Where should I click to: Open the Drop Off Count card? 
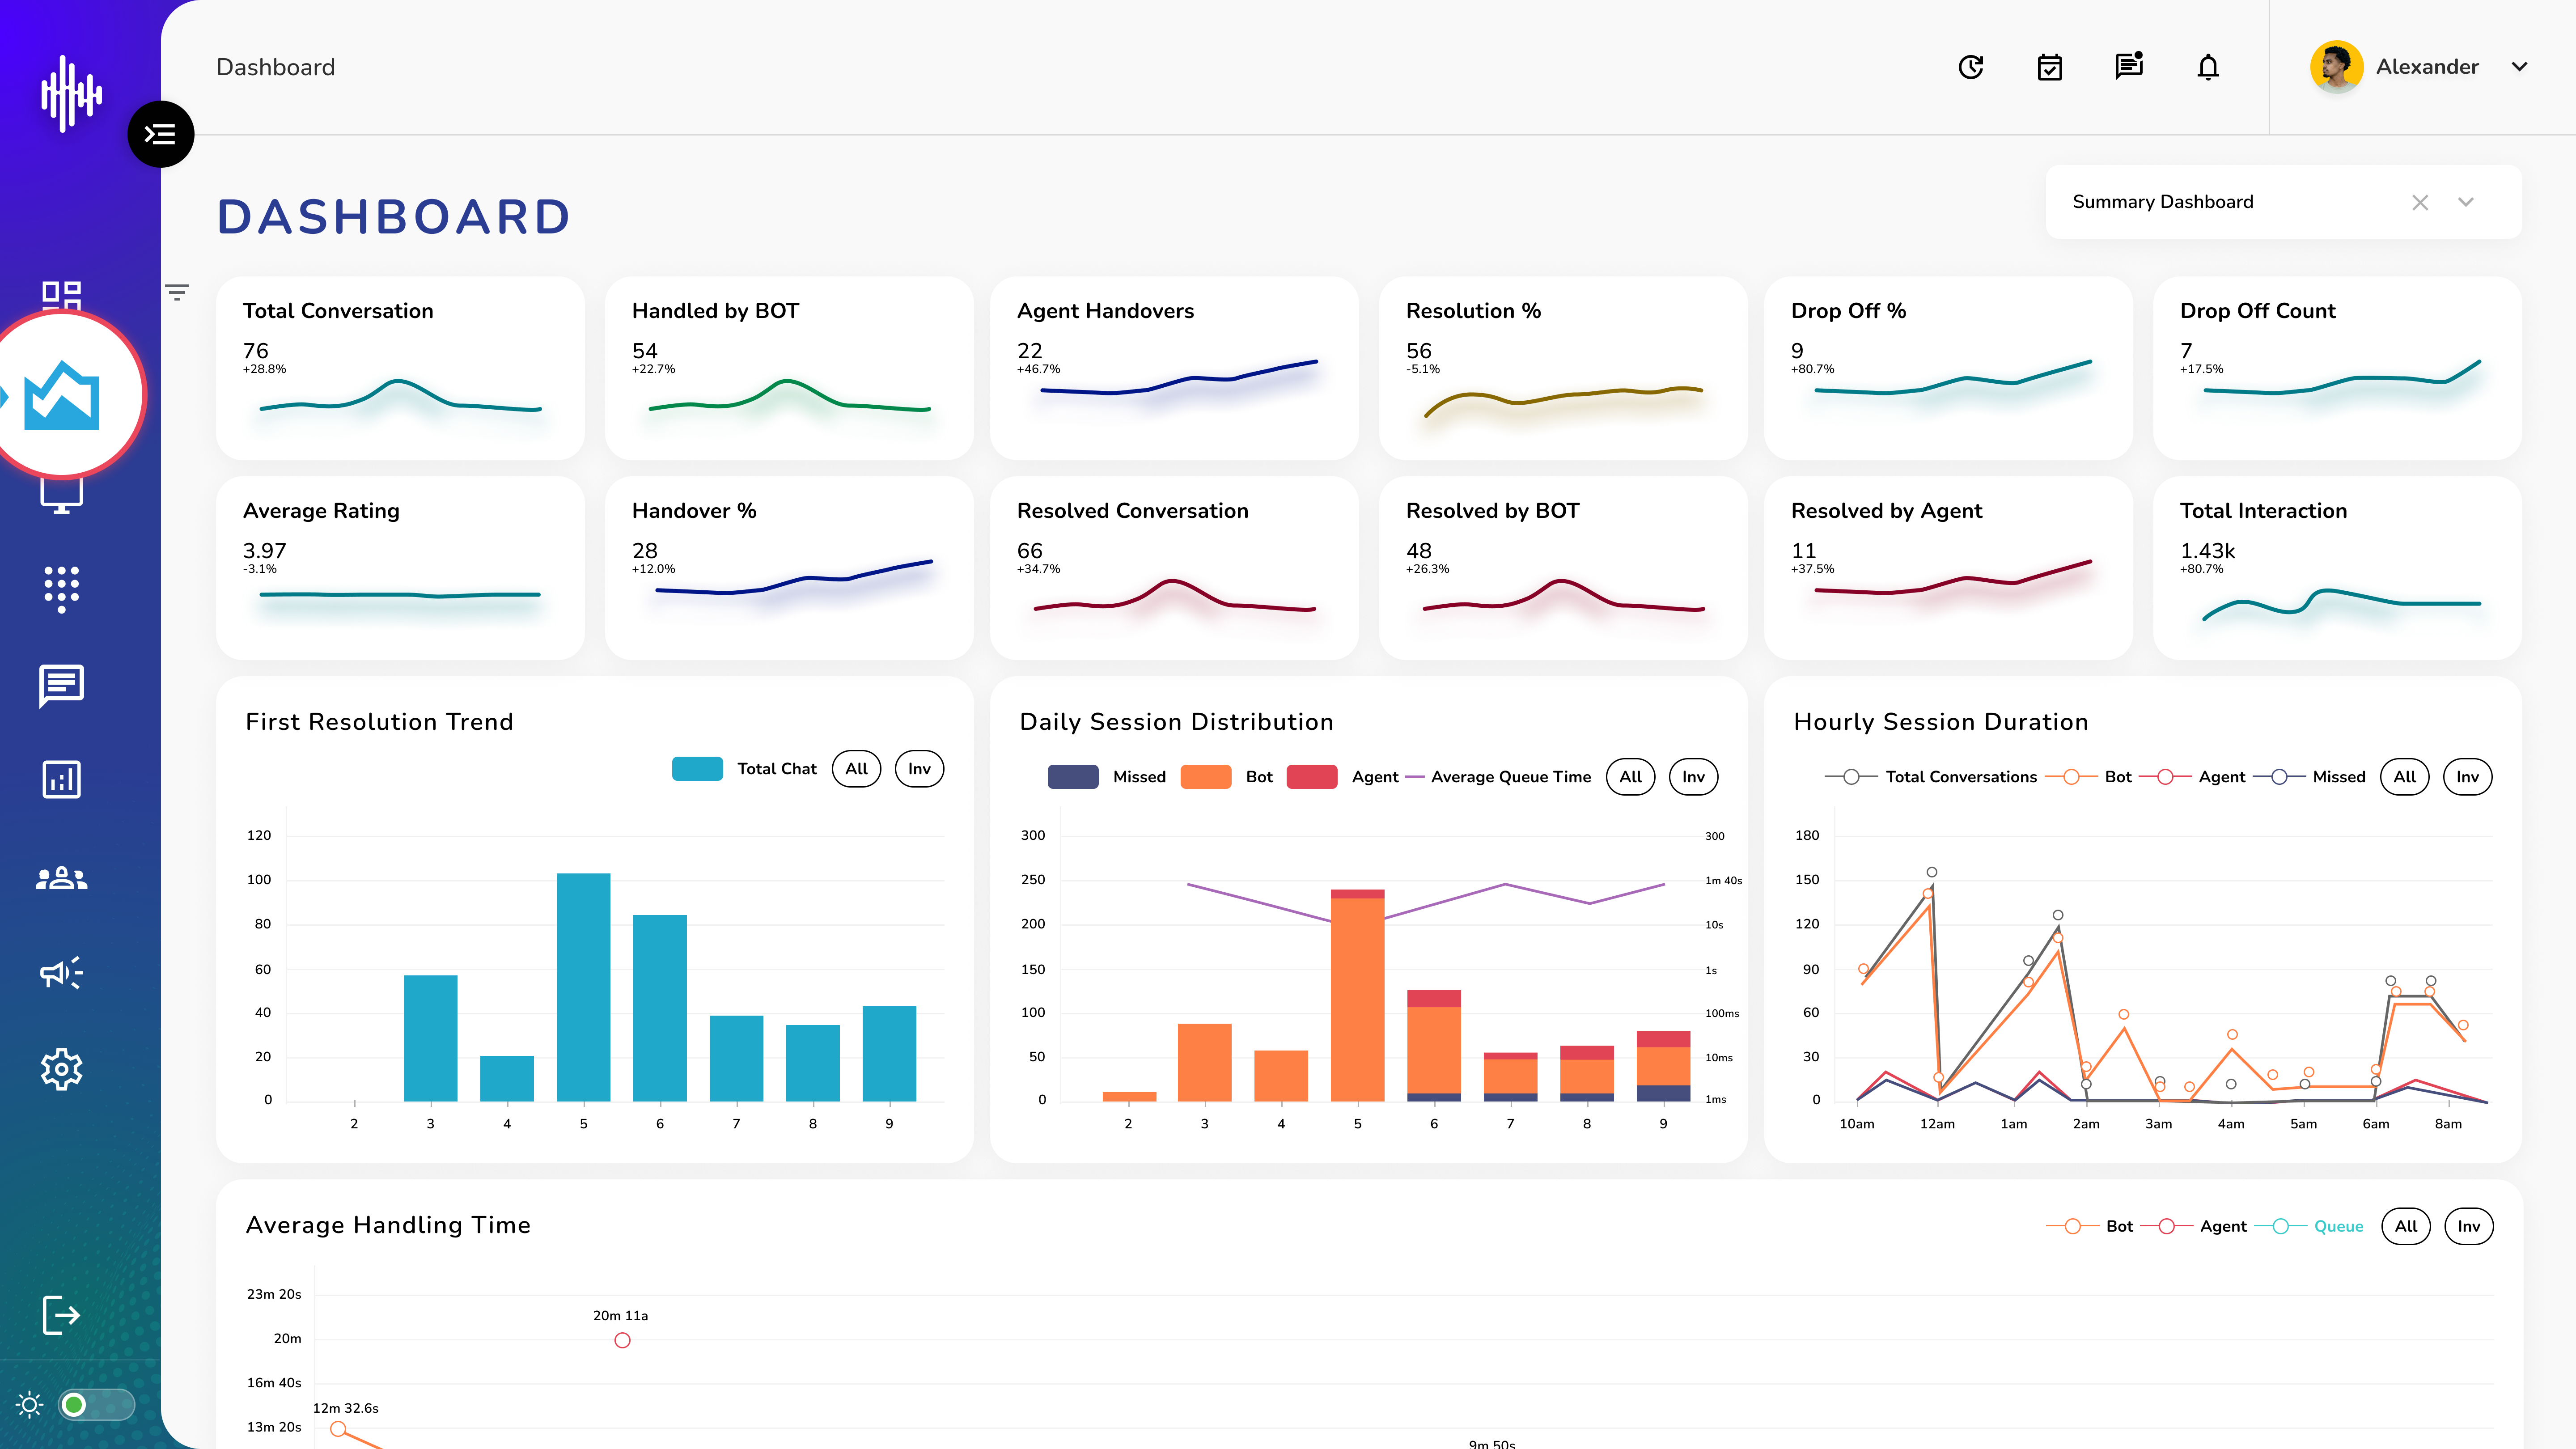point(2337,368)
